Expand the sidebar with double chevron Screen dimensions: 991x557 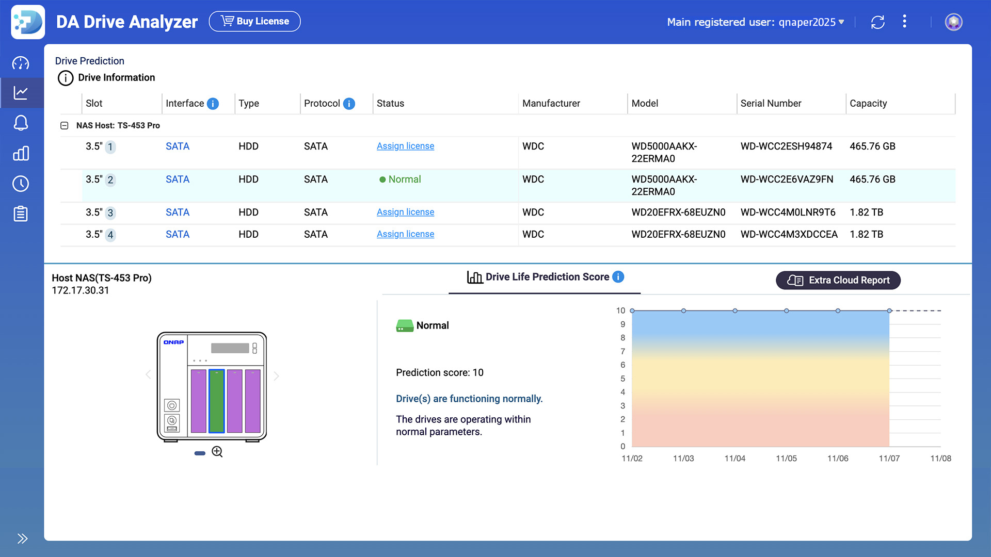click(x=22, y=538)
